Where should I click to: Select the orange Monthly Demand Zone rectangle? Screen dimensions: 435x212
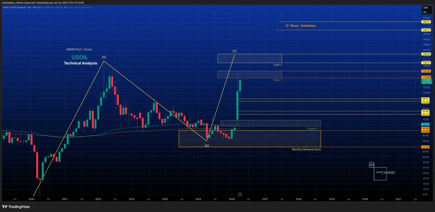250,139
